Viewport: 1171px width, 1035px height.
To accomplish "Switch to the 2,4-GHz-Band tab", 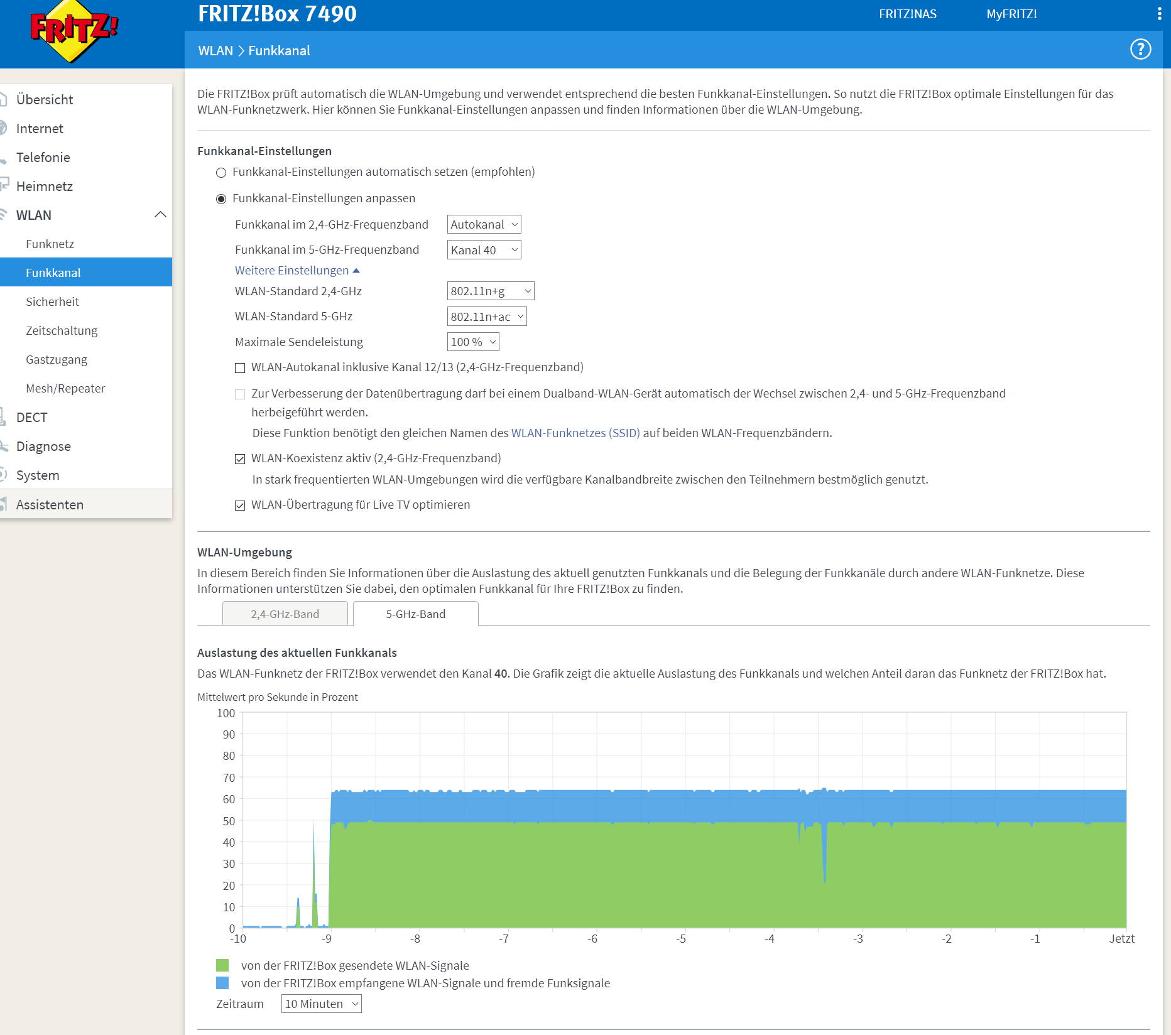I will click(285, 614).
